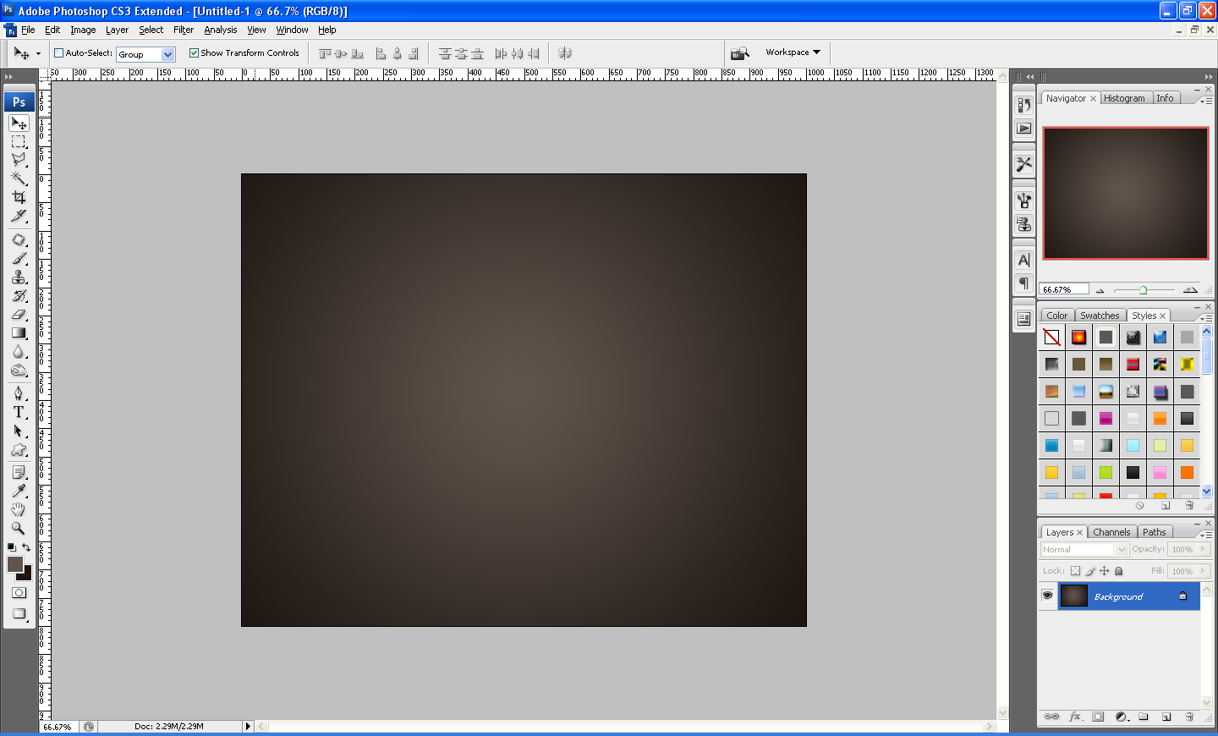Open the foreground color picker
1218x736 pixels.
coord(15,564)
